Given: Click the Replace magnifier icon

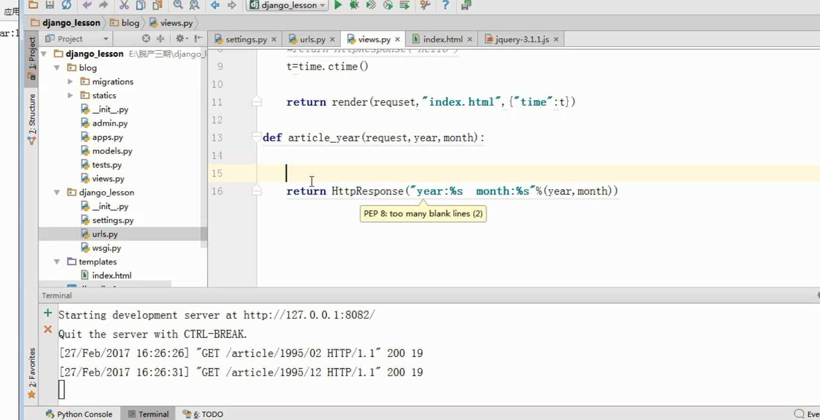Looking at the screenshot, I should (x=194, y=5).
